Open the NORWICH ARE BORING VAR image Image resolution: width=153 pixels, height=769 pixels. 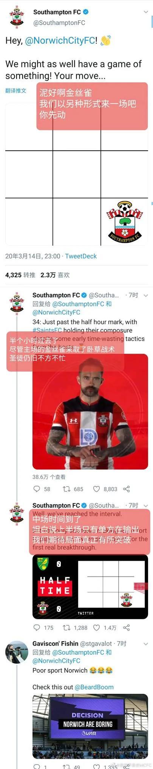[90, 726]
